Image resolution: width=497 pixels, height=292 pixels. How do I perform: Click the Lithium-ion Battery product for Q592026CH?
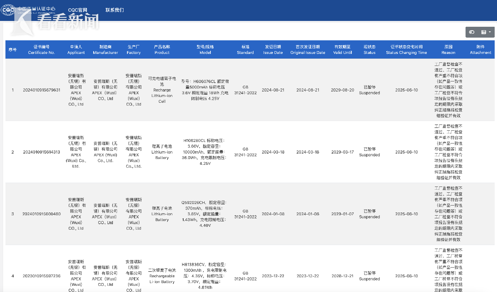162,214
